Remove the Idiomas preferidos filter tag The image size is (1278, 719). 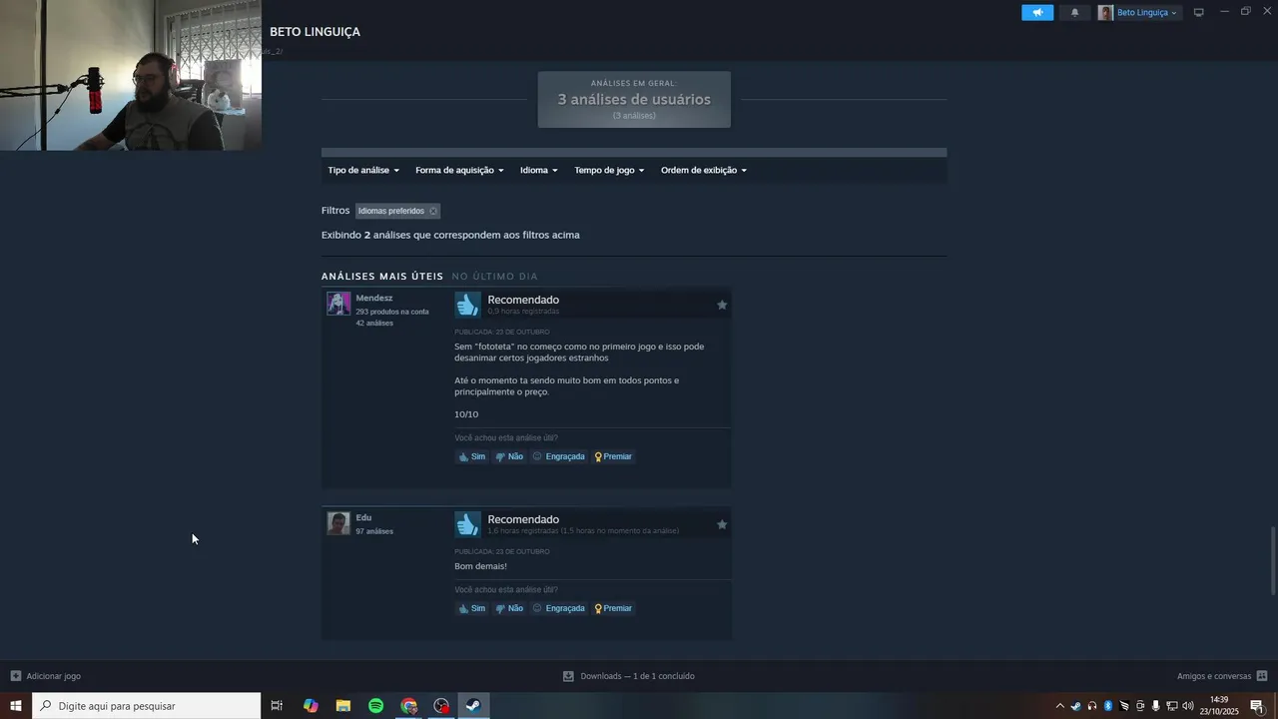[432, 211]
